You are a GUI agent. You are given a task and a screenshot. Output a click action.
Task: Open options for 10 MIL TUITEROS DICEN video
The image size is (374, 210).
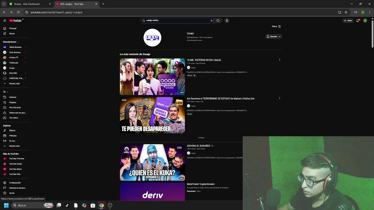click(x=280, y=60)
